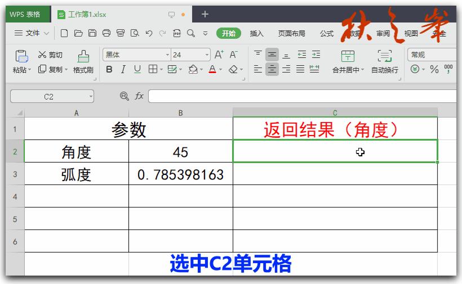This screenshot has width=462, height=284.
Task: Open name box C2 dropdown
Action: (91, 96)
